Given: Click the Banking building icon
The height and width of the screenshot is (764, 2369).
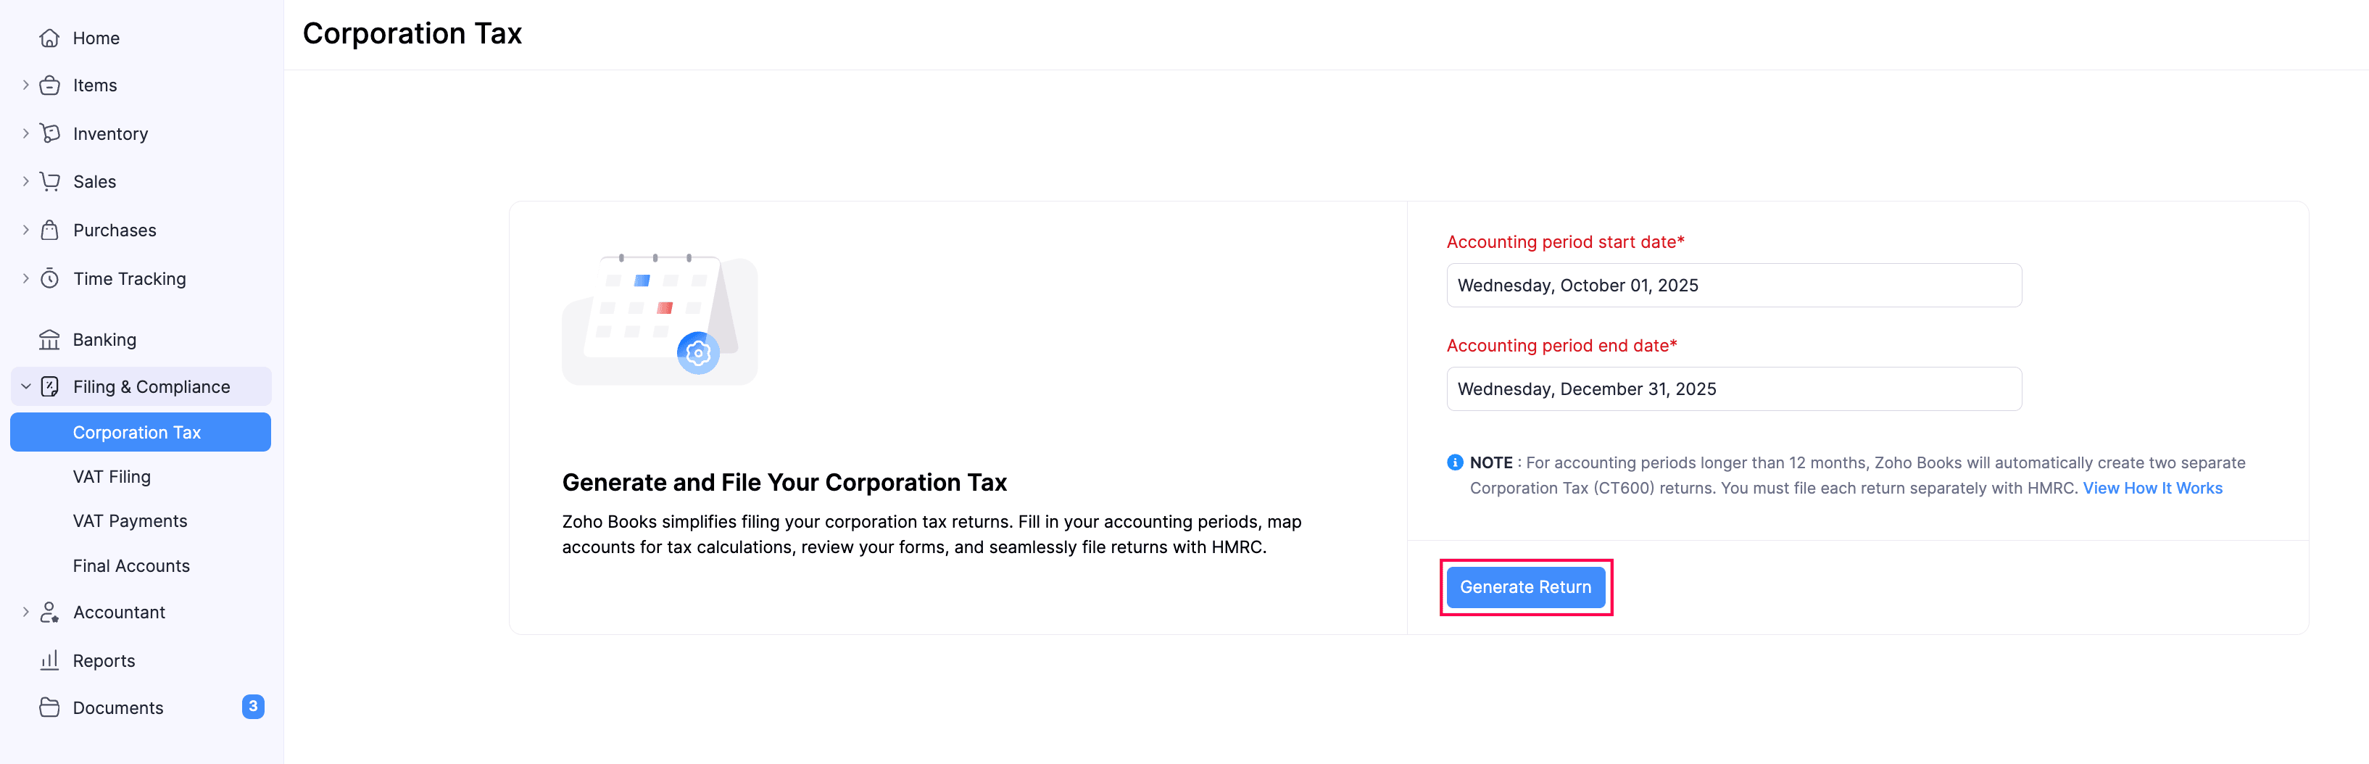Looking at the screenshot, I should tap(50, 339).
